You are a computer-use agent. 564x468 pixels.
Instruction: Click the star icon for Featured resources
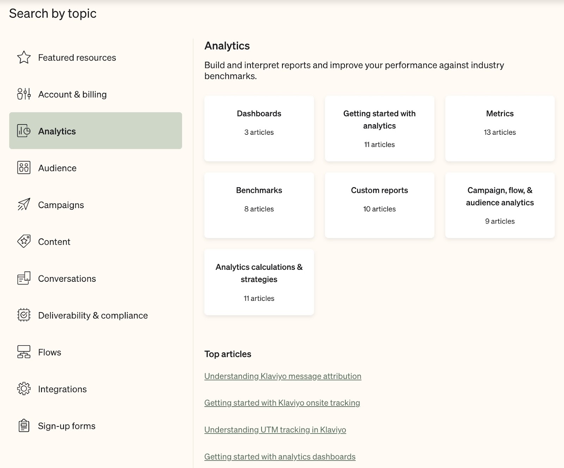click(24, 57)
